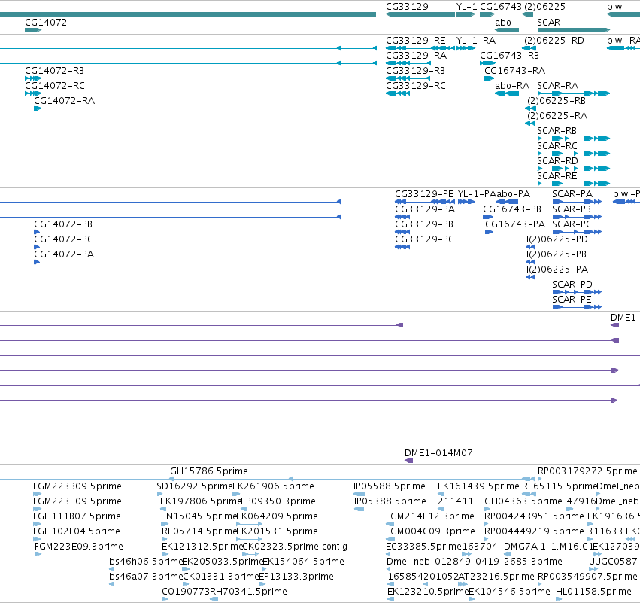Select the abo-PA protein label

coord(513,194)
